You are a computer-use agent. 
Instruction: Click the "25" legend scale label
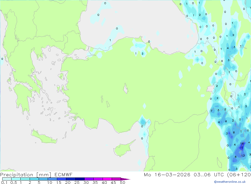[x=77, y=182]
